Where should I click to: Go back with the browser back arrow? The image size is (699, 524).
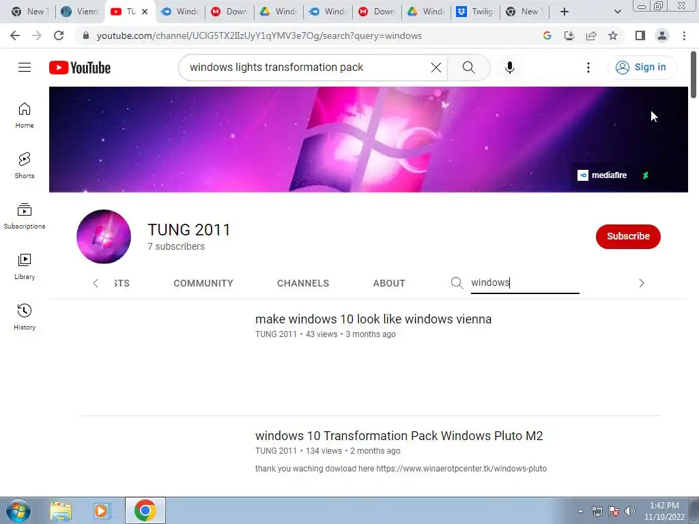[x=15, y=35]
